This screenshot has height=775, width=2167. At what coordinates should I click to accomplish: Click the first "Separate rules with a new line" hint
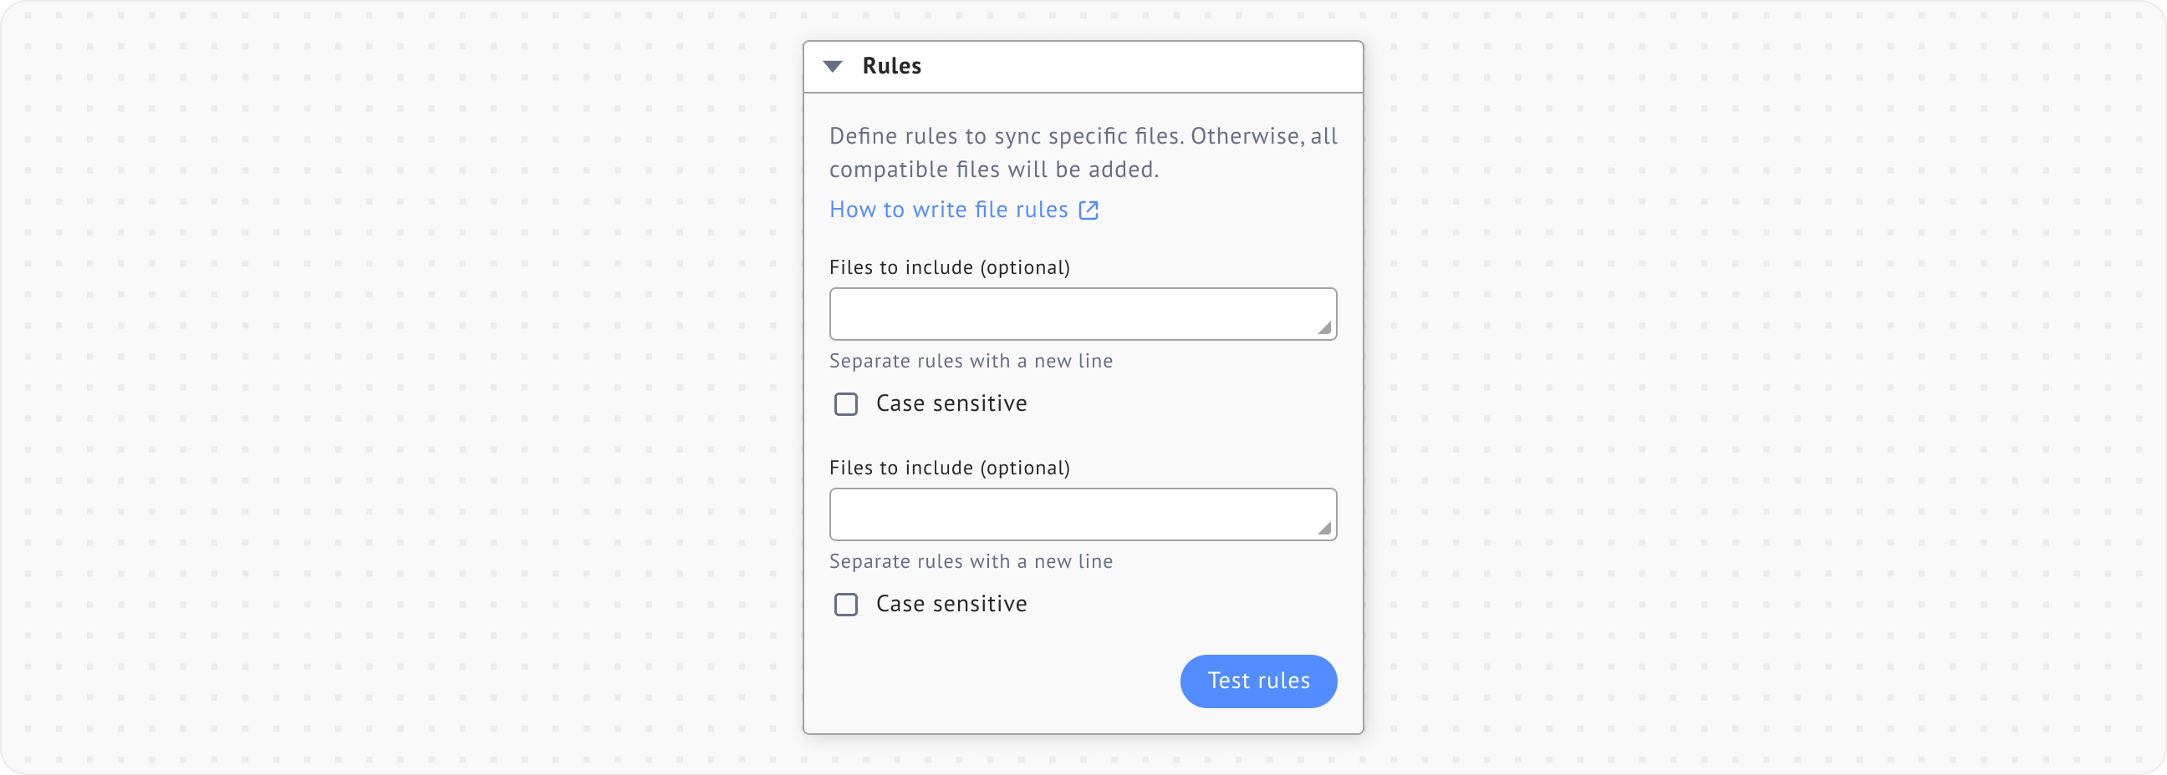[x=971, y=362]
